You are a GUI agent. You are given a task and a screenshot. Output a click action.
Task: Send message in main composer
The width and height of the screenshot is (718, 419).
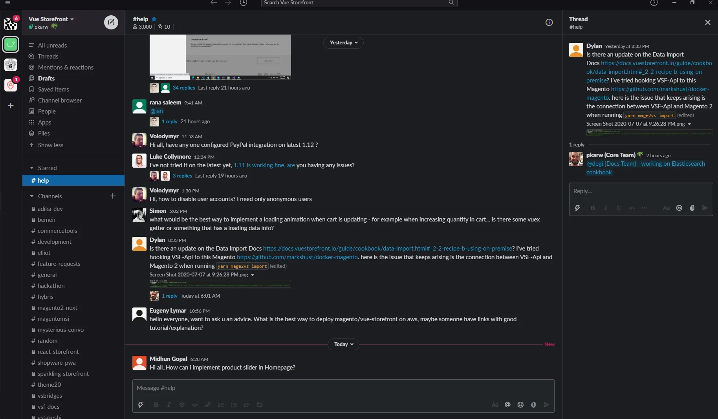click(x=546, y=404)
